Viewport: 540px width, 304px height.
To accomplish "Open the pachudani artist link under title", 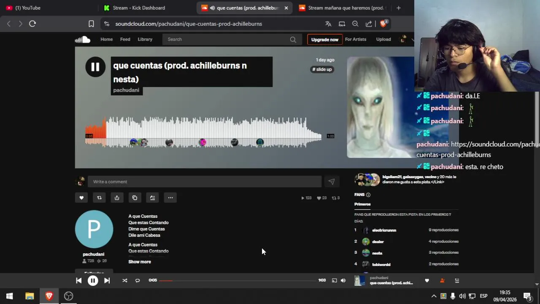I will (x=126, y=90).
